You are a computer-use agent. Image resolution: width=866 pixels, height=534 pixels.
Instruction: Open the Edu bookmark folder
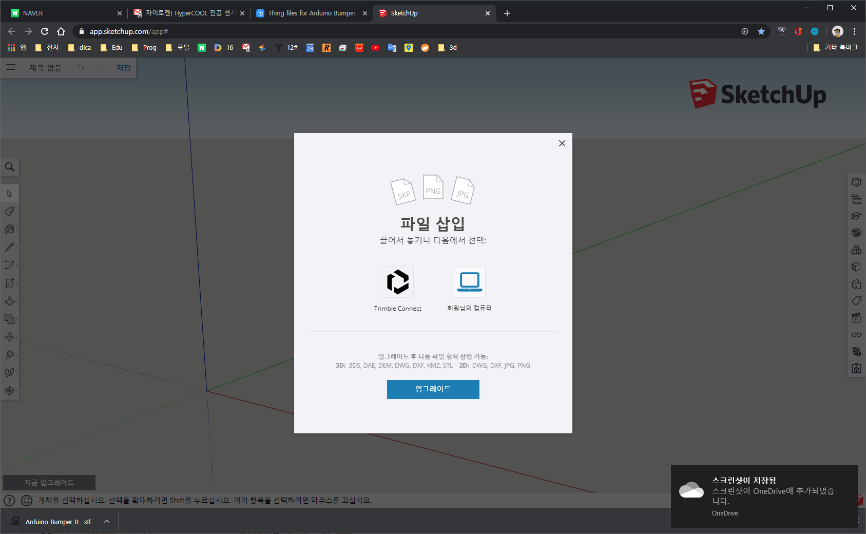(111, 48)
